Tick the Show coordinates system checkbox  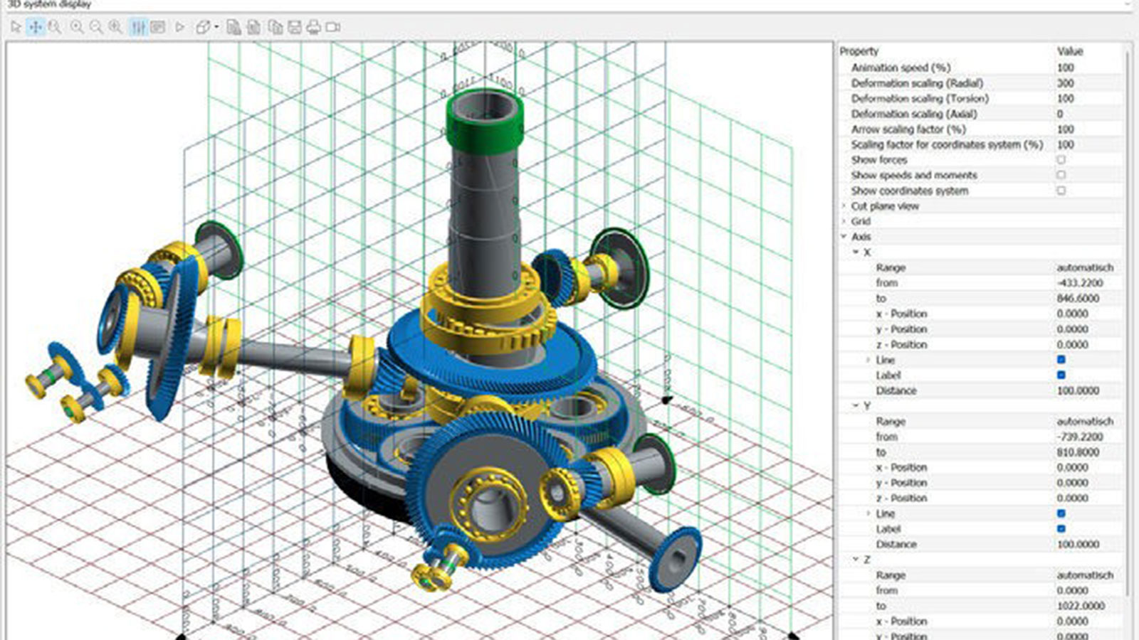(x=1061, y=191)
